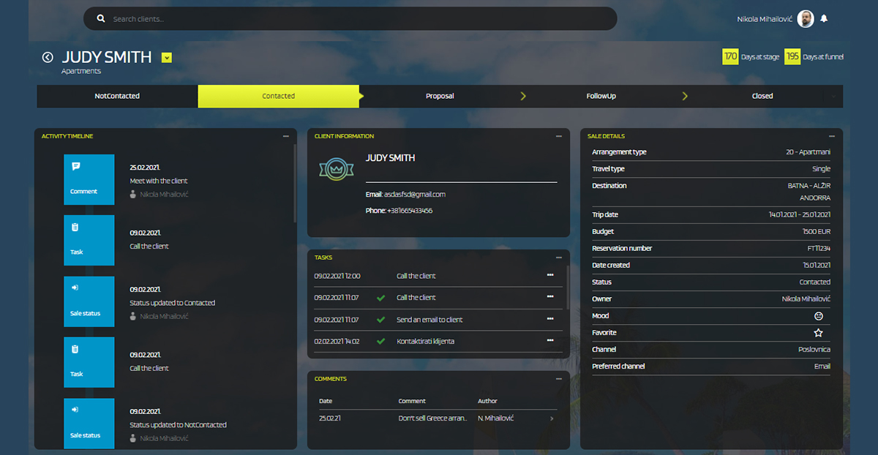Click the Comment icon tile in timeline

tap(89, 179)
